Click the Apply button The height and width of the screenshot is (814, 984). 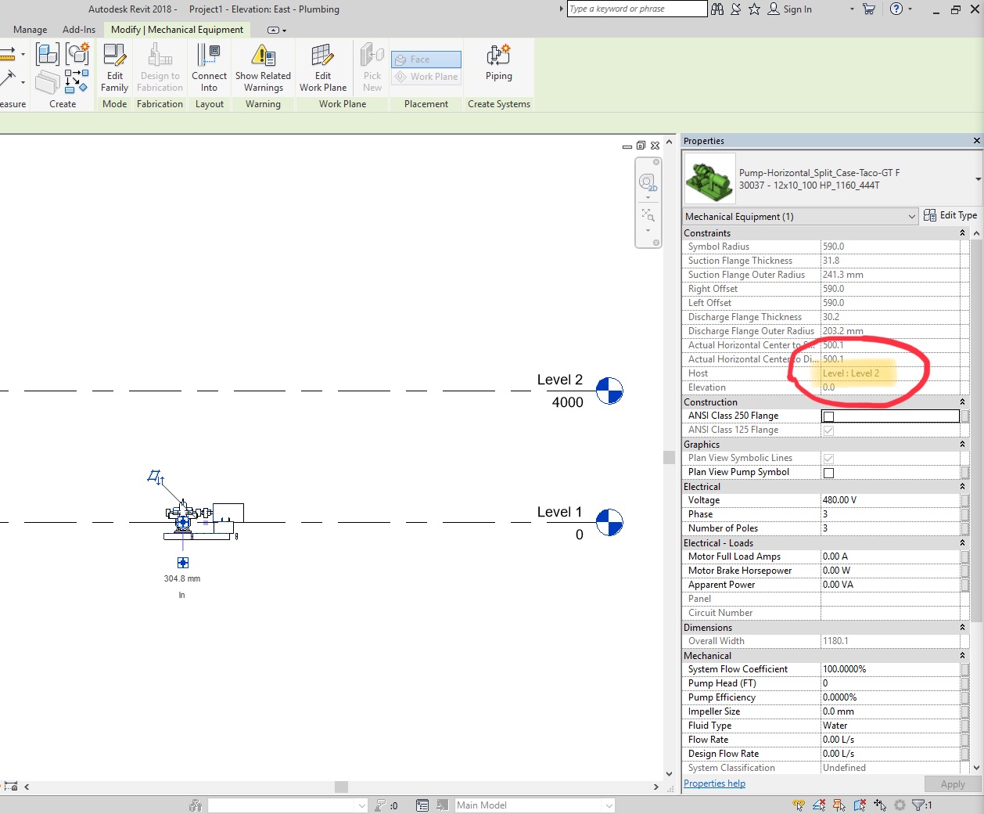tap(952, 784)
